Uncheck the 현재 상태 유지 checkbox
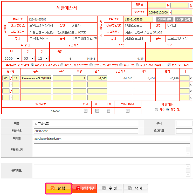Image resolution: width=193 pixels, height=195 pixels. coord(169,65)
